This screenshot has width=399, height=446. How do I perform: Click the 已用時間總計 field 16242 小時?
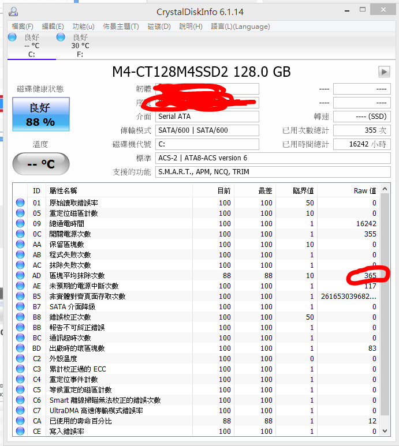coord(361,144)
